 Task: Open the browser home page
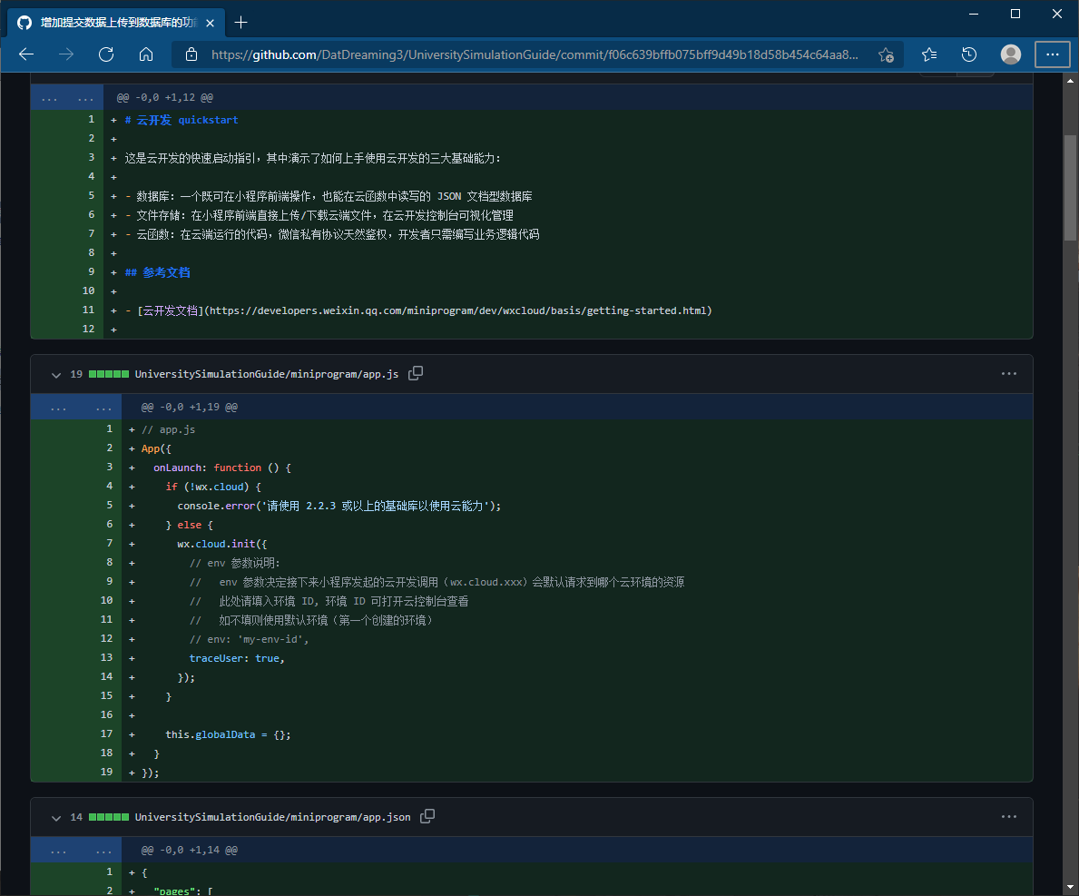coord(146,54)
